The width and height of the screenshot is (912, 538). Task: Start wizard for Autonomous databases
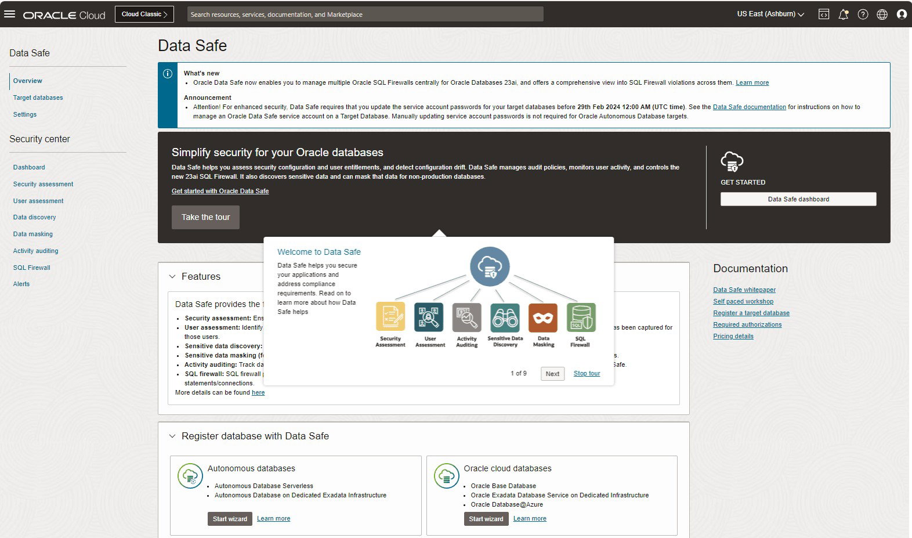pyautogui.click(x=230, y=519)
